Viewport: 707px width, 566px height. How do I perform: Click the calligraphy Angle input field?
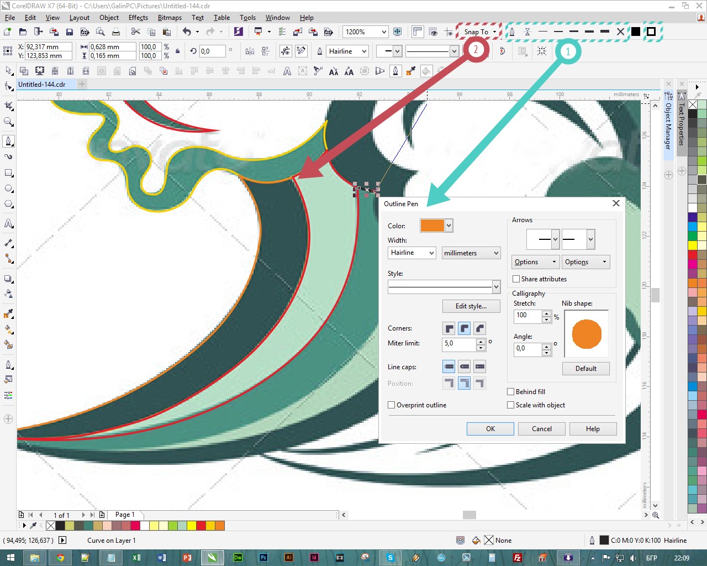[x=527, y=349]
